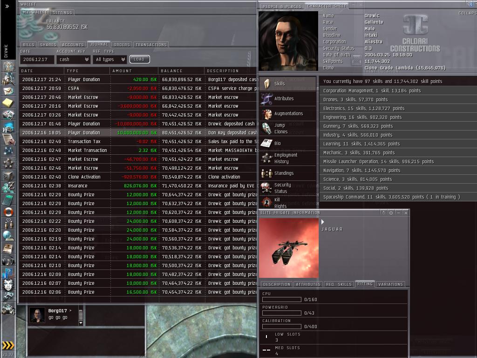Sort journal by the Amount column header
Screen dimensions: 477x358
click(134, 71)
